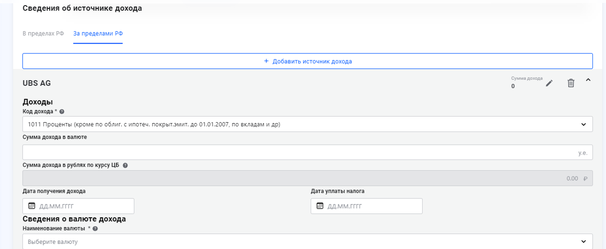Select the За пределами РФ tab
This screenshot has height=249, width=606.
tap(98, 34)
